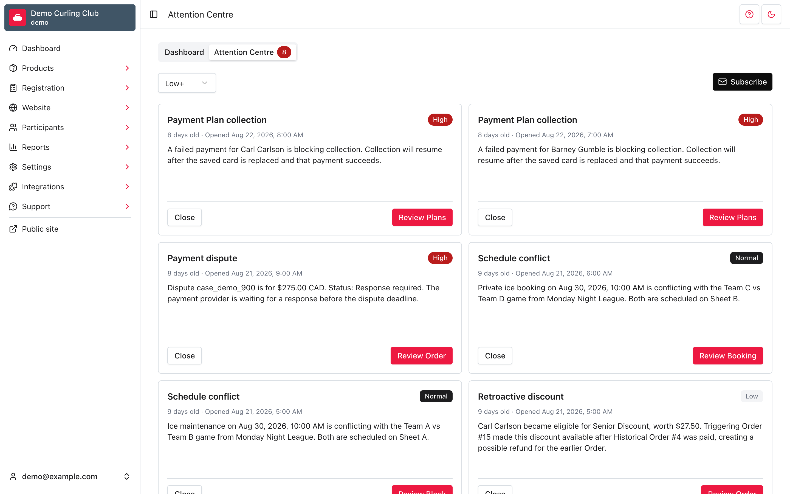The image size is (790, 494).
Task: Click the Dashboard gauge icon in sidebar
Action: (x=13, y=48)
